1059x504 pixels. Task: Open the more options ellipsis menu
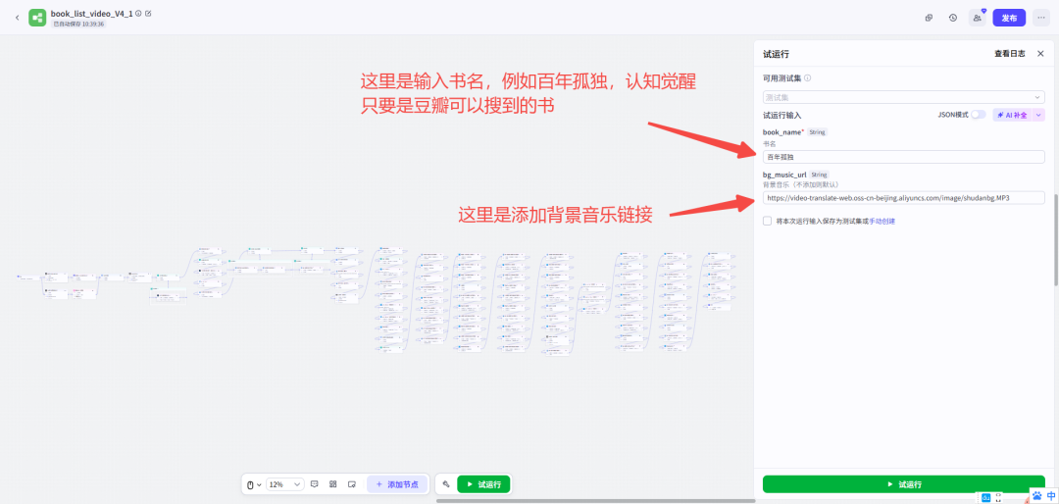click(x=1040, y=18)
